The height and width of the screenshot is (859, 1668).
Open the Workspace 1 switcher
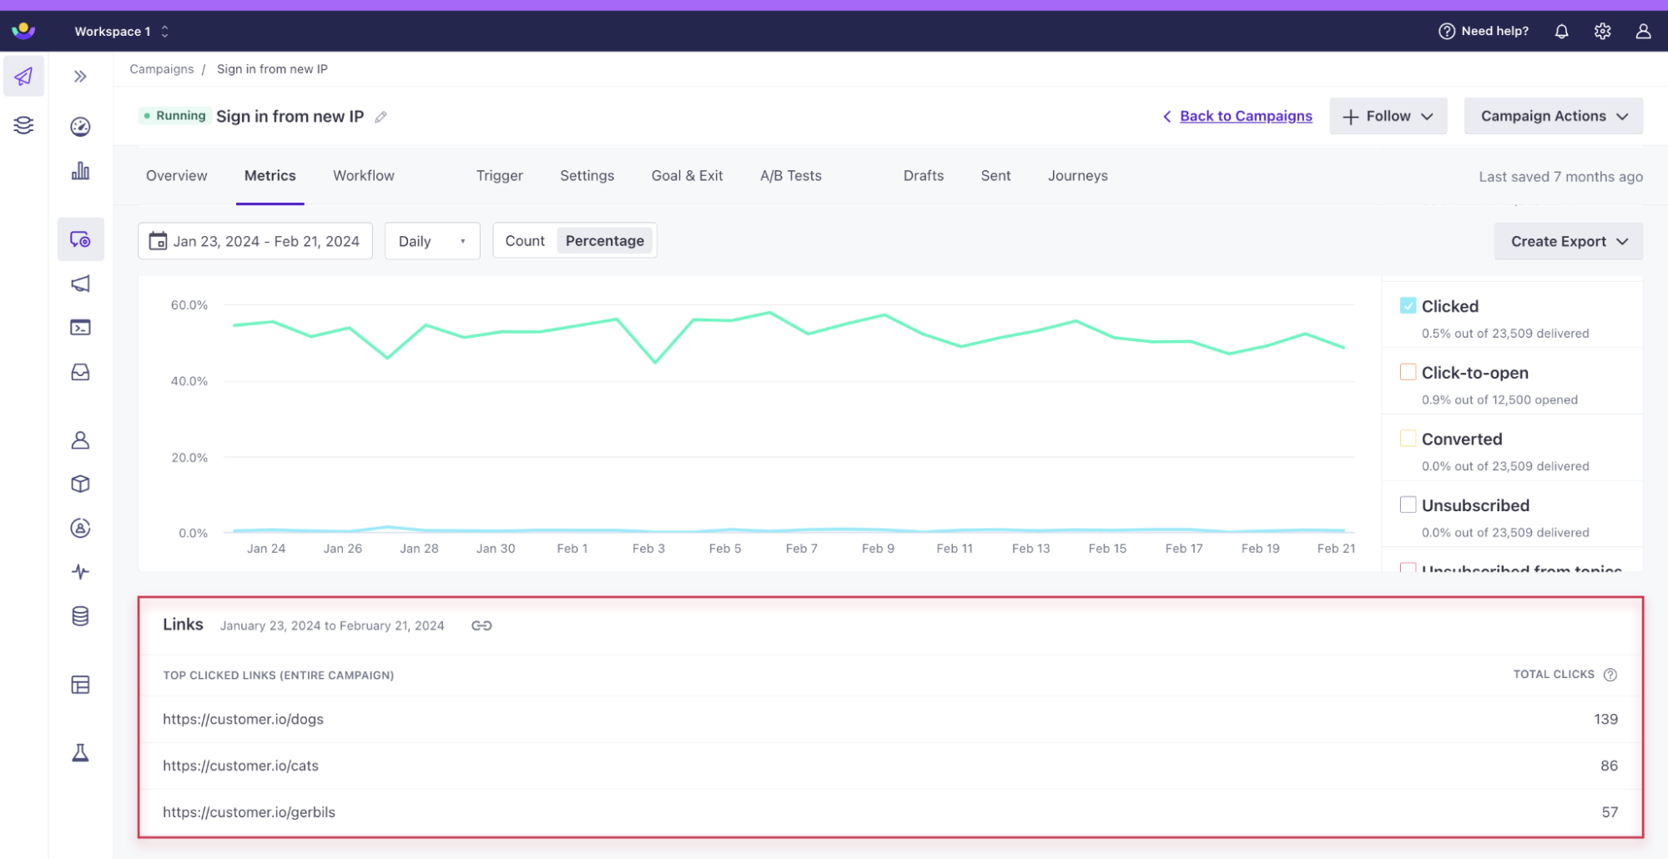click(121, 31)
